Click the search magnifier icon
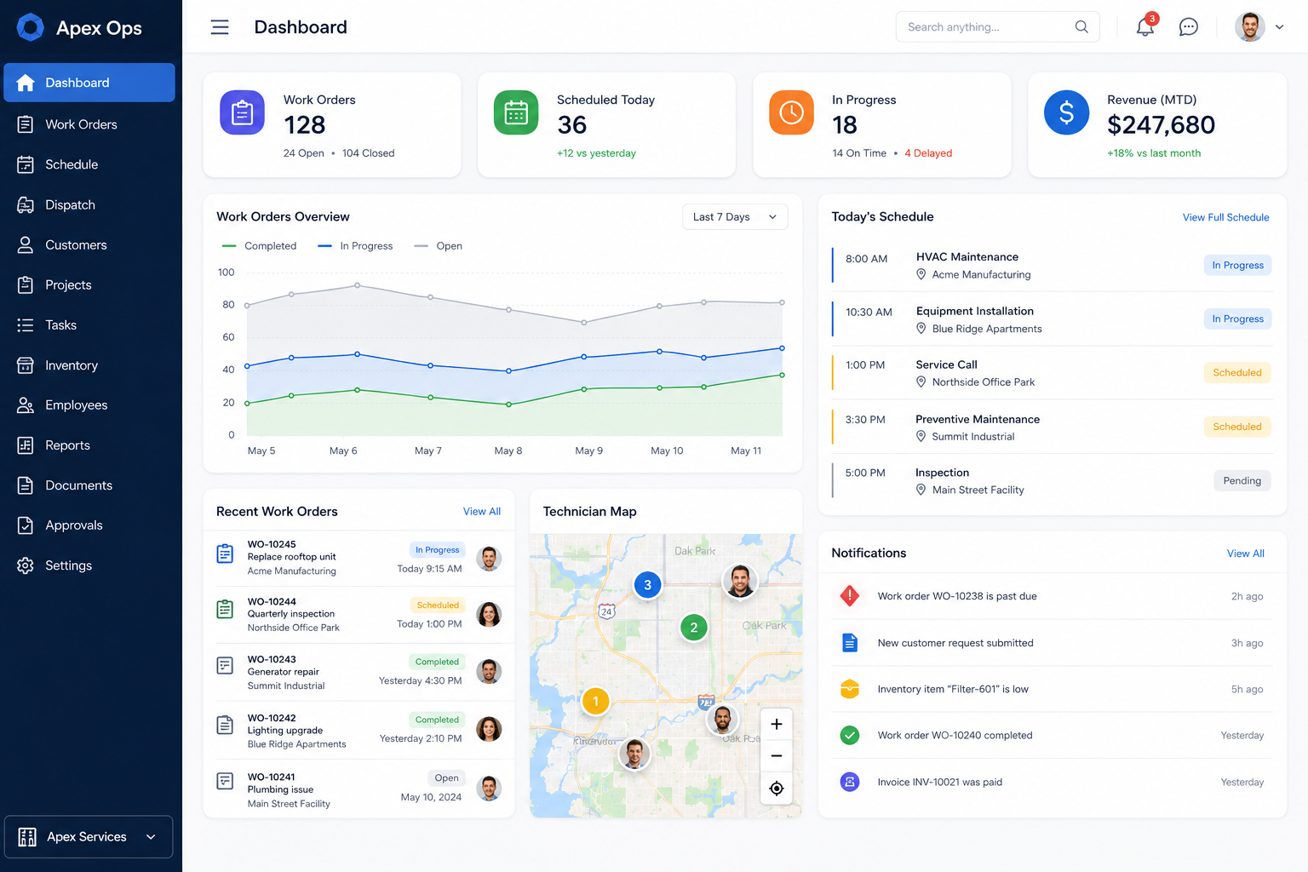The width and height of the screenshot is (1308, 872). 1081,27
